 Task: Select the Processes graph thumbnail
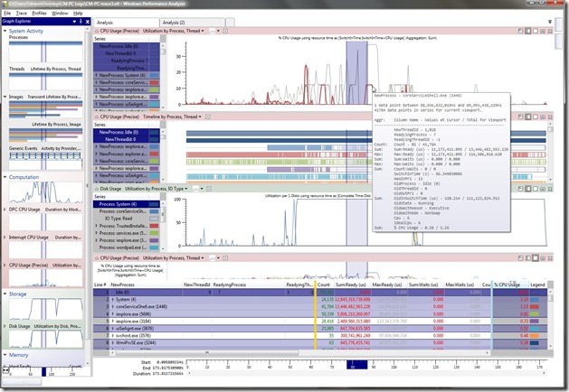[x=45, y=53]
